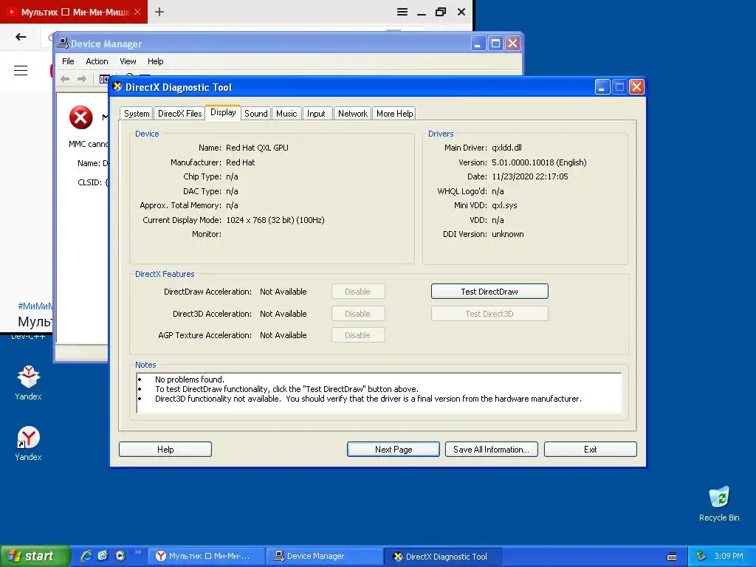
Task: Select the DirectX Diagnostic Tool taskbar button
Action: pos(443,557)
